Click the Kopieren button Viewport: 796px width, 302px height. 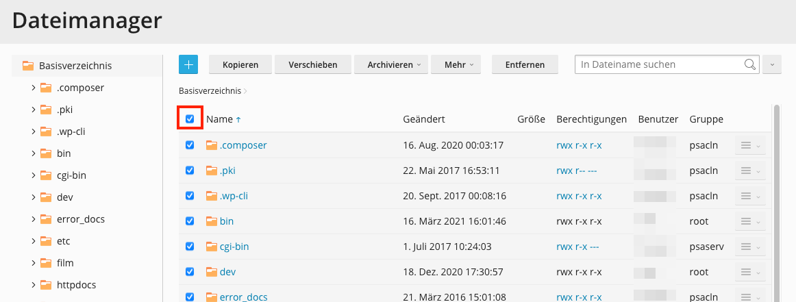240,64
